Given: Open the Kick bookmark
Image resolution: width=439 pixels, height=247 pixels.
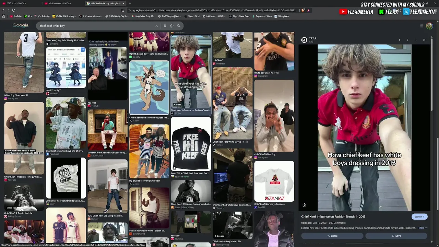Looking at the screenshot, I should (x=28, y=16).
